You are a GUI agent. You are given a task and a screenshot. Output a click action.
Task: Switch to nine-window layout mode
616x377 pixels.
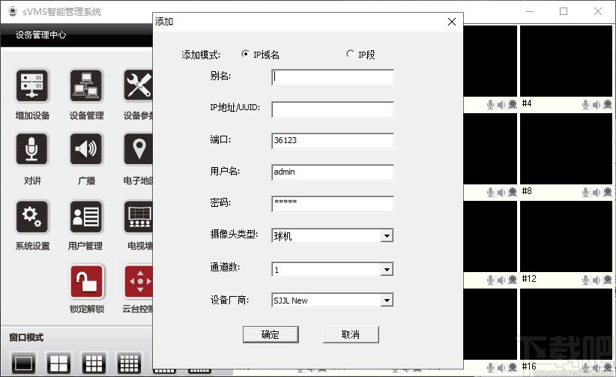click(94, 363)
